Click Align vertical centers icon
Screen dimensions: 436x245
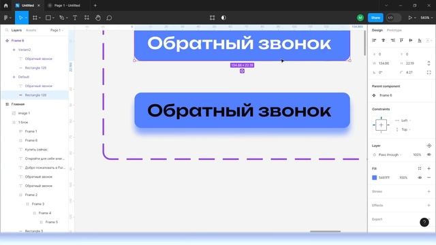411,41
